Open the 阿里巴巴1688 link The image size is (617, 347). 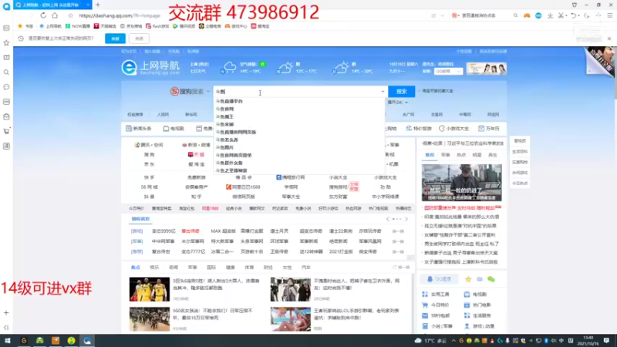click(243, 187)
